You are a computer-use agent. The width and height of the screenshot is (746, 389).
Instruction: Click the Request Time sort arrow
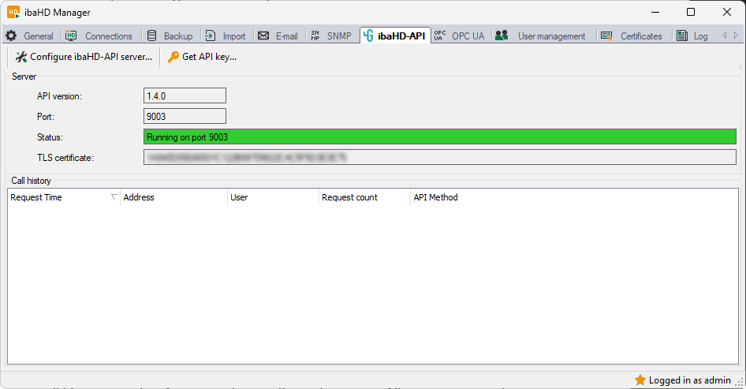[x=114, y=197]
